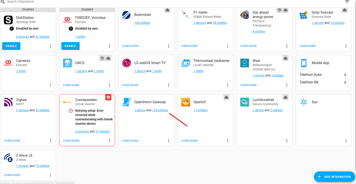Image resolution: width=356 pixels, height=184 pixels.
Task: Configure the Zigbee MQTT integration
Action: coord(12,141)
